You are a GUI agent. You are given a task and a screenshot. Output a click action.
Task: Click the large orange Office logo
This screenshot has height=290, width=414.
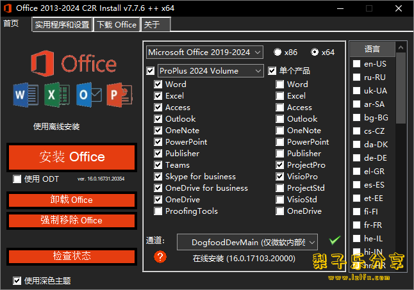pyautogui.click(x=74, y=63)
